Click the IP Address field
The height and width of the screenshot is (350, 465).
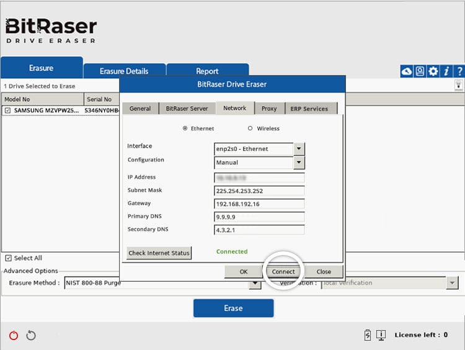(x=259, y=178)
